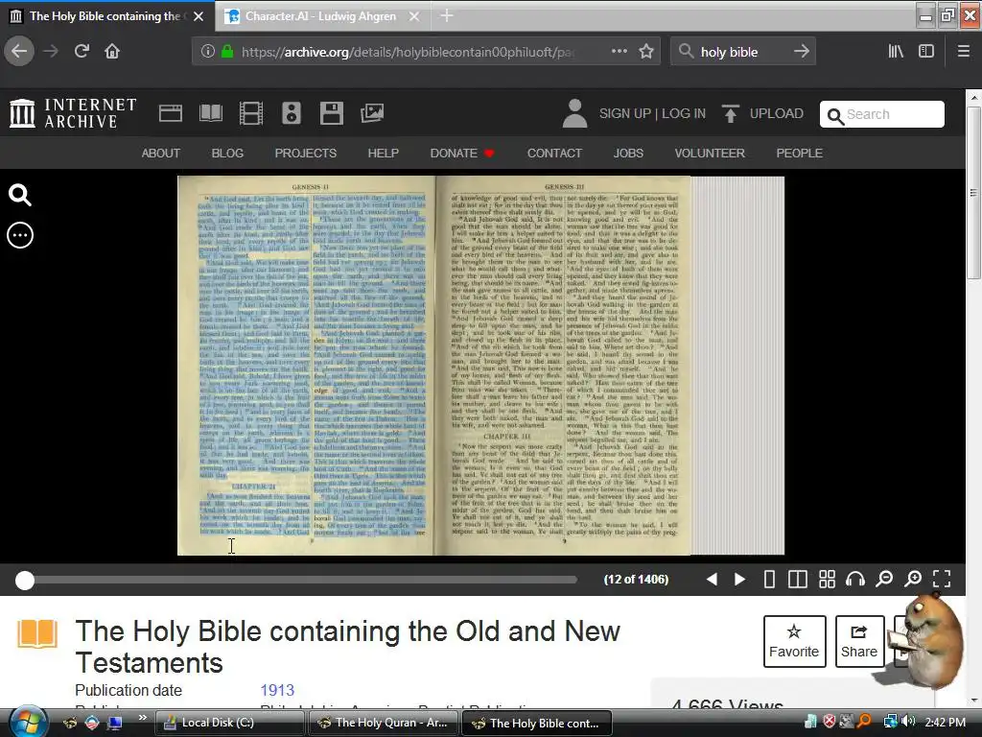Screen dimensions: 982x737
Task: Click the Internet Archive logo
Action: (73, 113)
